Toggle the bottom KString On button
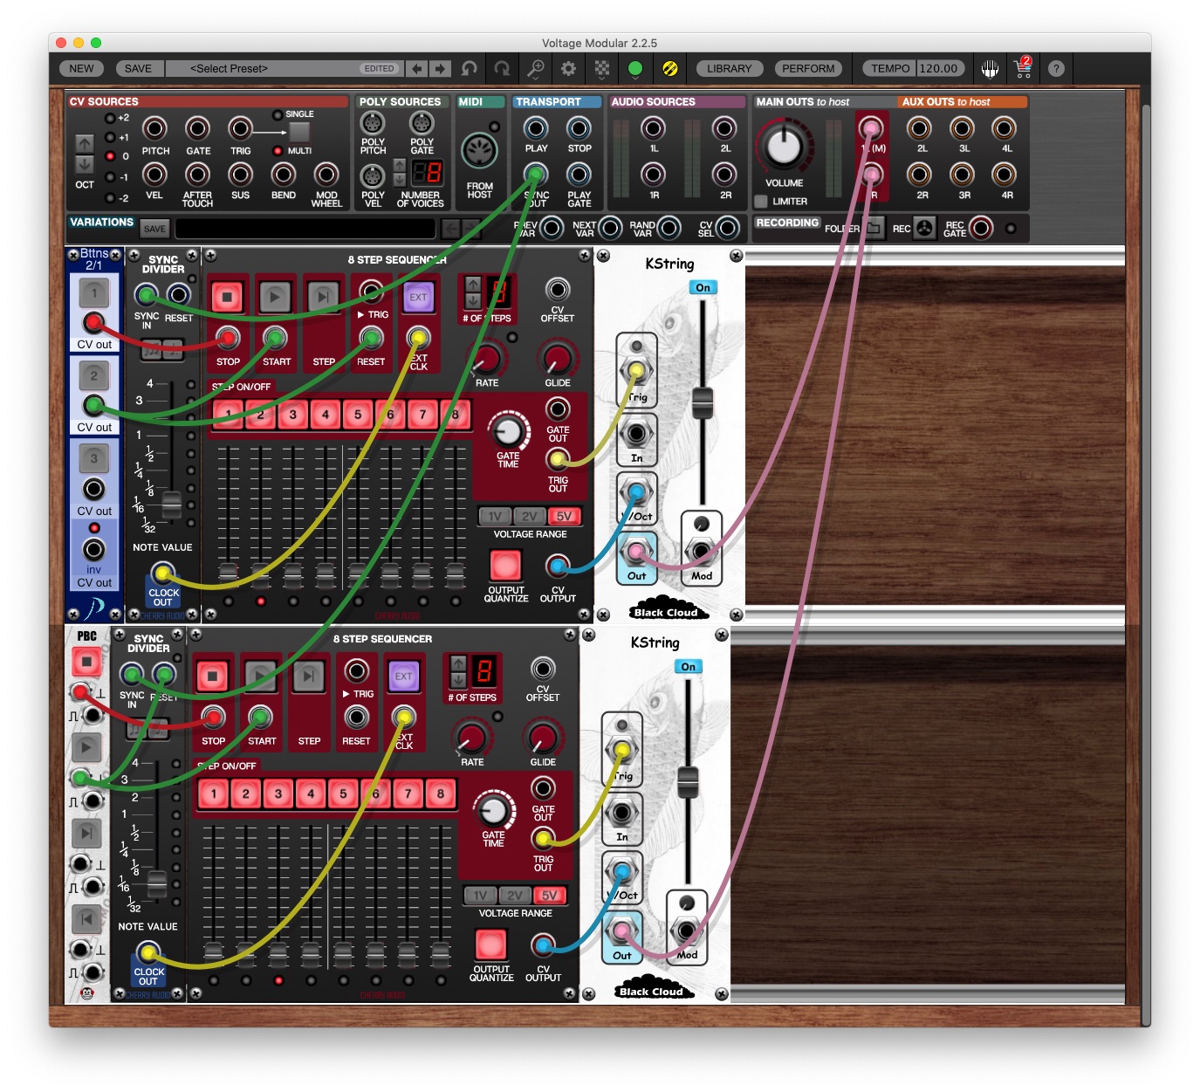The image size is (1200, 1092). [689, 666]
